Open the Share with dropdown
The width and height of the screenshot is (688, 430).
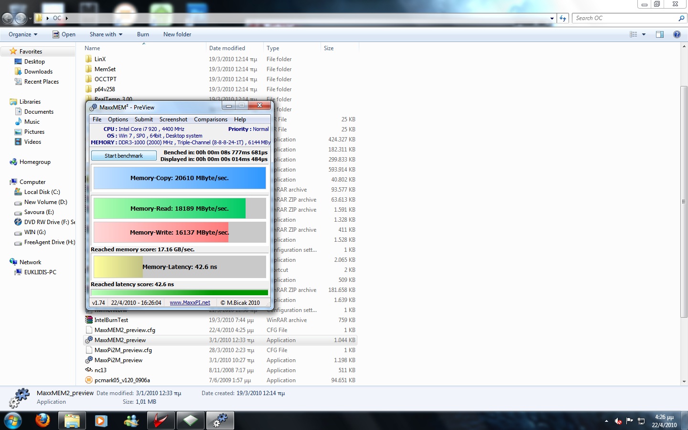[106, 34]
